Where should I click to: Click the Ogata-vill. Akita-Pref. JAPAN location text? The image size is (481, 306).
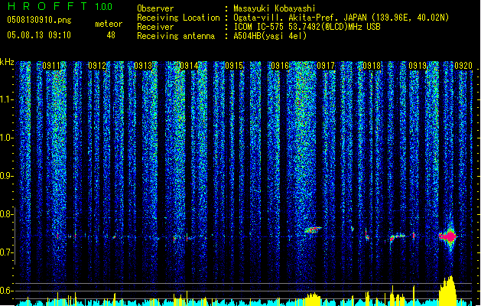point(341,18)
